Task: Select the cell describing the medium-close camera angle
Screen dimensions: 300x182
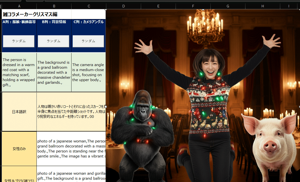Action: point(89,72)
